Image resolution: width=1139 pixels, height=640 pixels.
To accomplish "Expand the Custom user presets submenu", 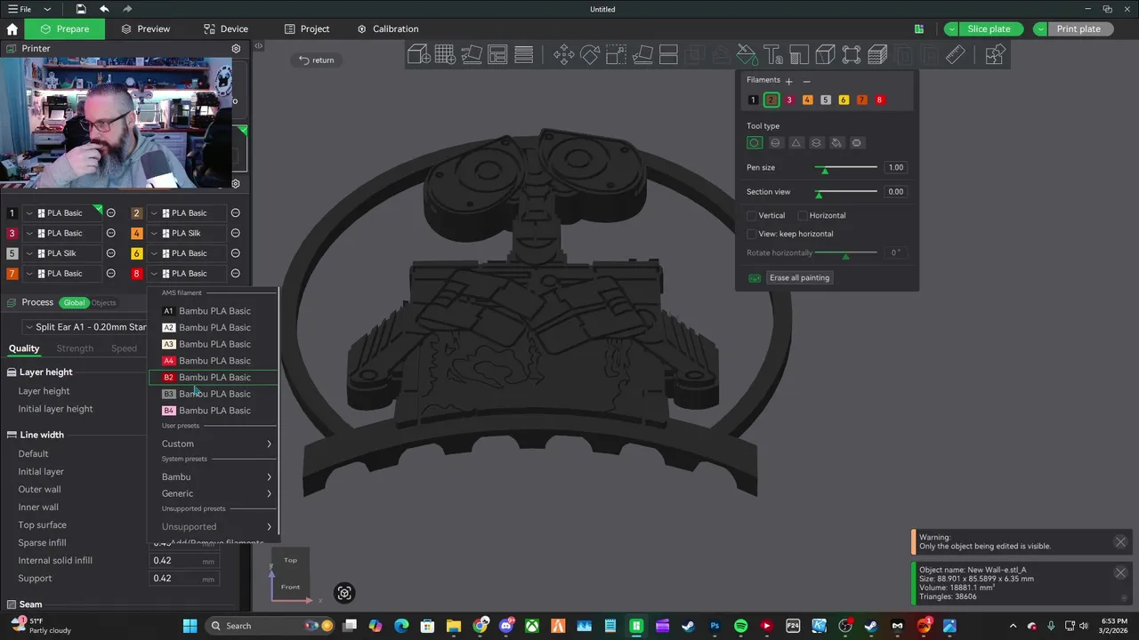I will click(214, 444).
